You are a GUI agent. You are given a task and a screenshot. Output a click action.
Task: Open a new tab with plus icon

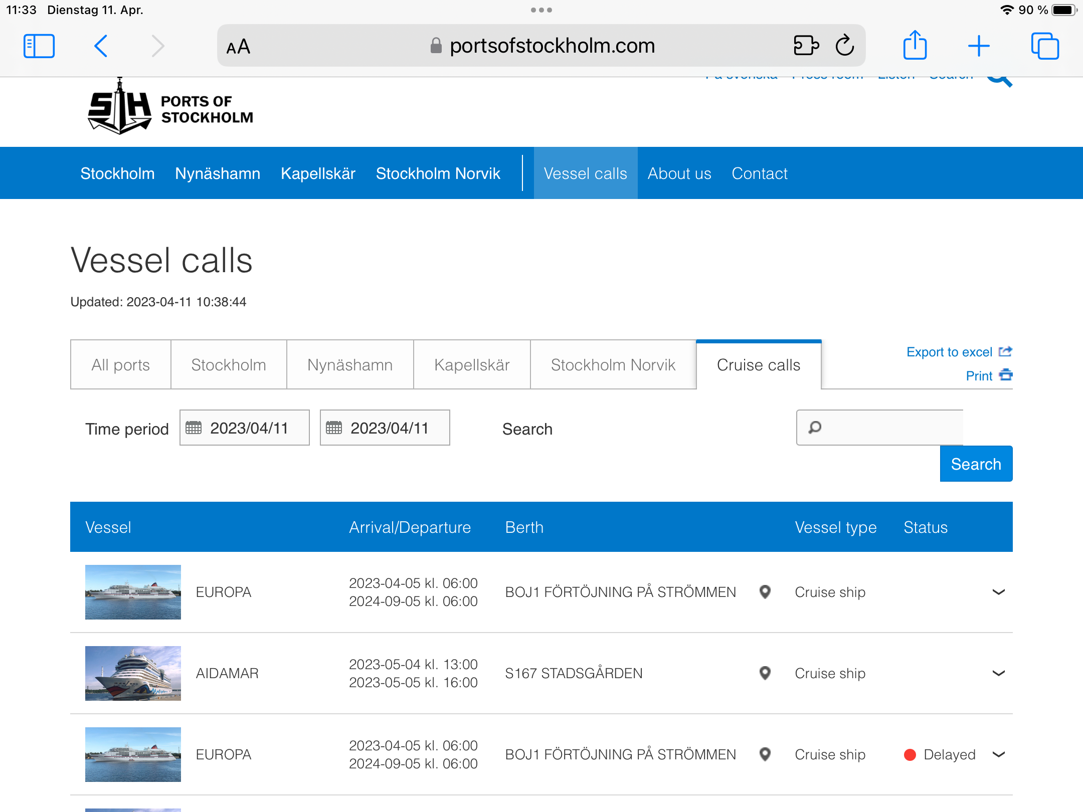pyautogui.click(x=978, y=46)
